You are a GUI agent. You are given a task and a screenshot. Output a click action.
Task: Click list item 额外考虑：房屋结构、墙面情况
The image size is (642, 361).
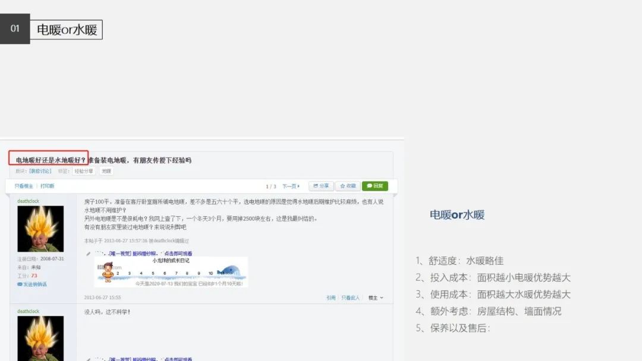(489, 311)
